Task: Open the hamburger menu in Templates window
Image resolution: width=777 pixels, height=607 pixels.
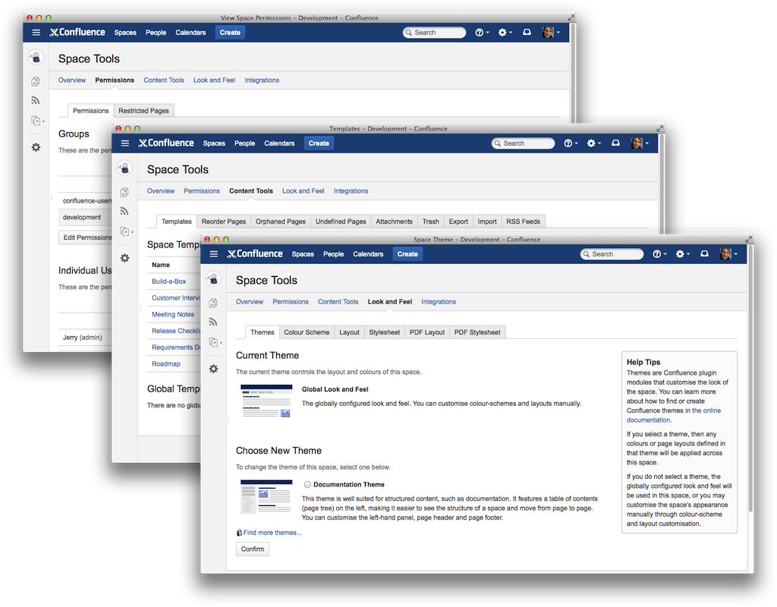Action: pos(125,143)
